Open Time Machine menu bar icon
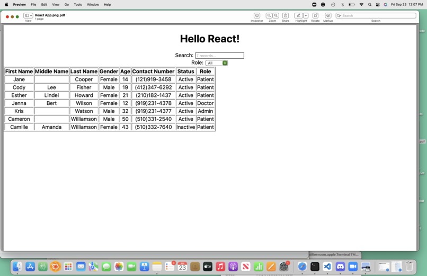This screenshot has width=427, height=276. [x=333, y=4]
